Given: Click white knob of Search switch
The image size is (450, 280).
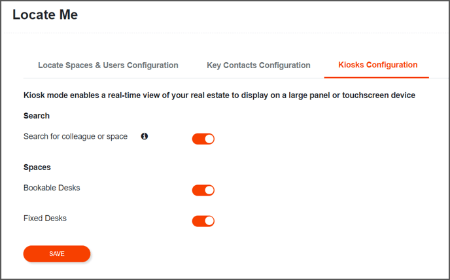Looking at the screenshot, I should tap(209, 139).
